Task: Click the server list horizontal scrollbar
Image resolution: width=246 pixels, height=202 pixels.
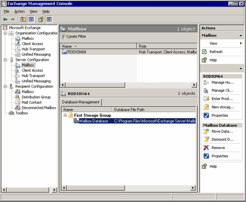Action: pos(128,85)
